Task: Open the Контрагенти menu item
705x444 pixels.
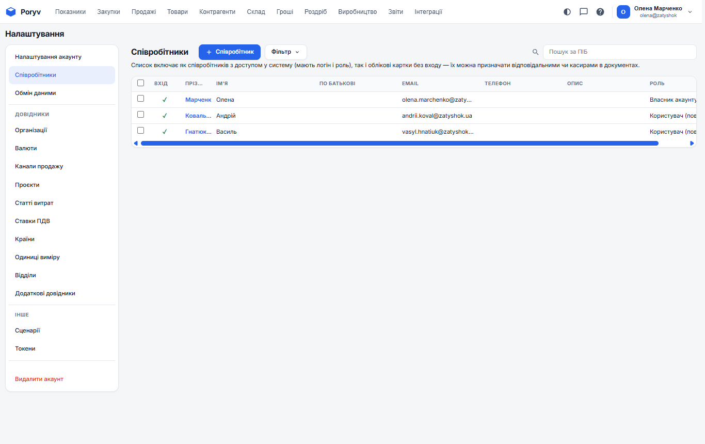Action: click(217, 12)
